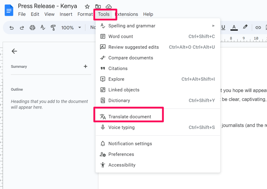Click the highlight color pen icon

(245, 27)
